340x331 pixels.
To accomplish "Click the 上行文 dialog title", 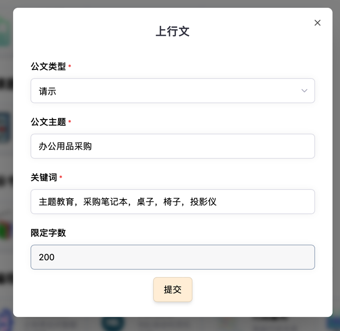I will pos(173,31).
